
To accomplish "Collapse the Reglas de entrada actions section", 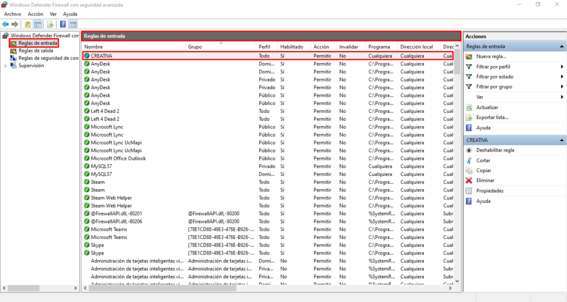I will pyautogui.click(x=561, y=46).
